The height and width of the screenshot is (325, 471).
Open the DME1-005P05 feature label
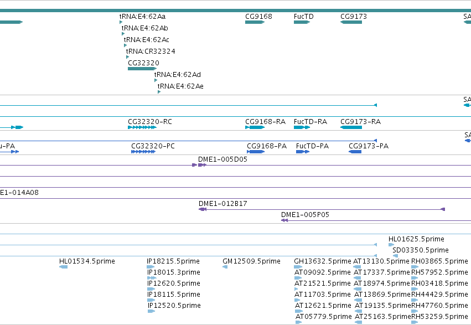pos(305,215)
